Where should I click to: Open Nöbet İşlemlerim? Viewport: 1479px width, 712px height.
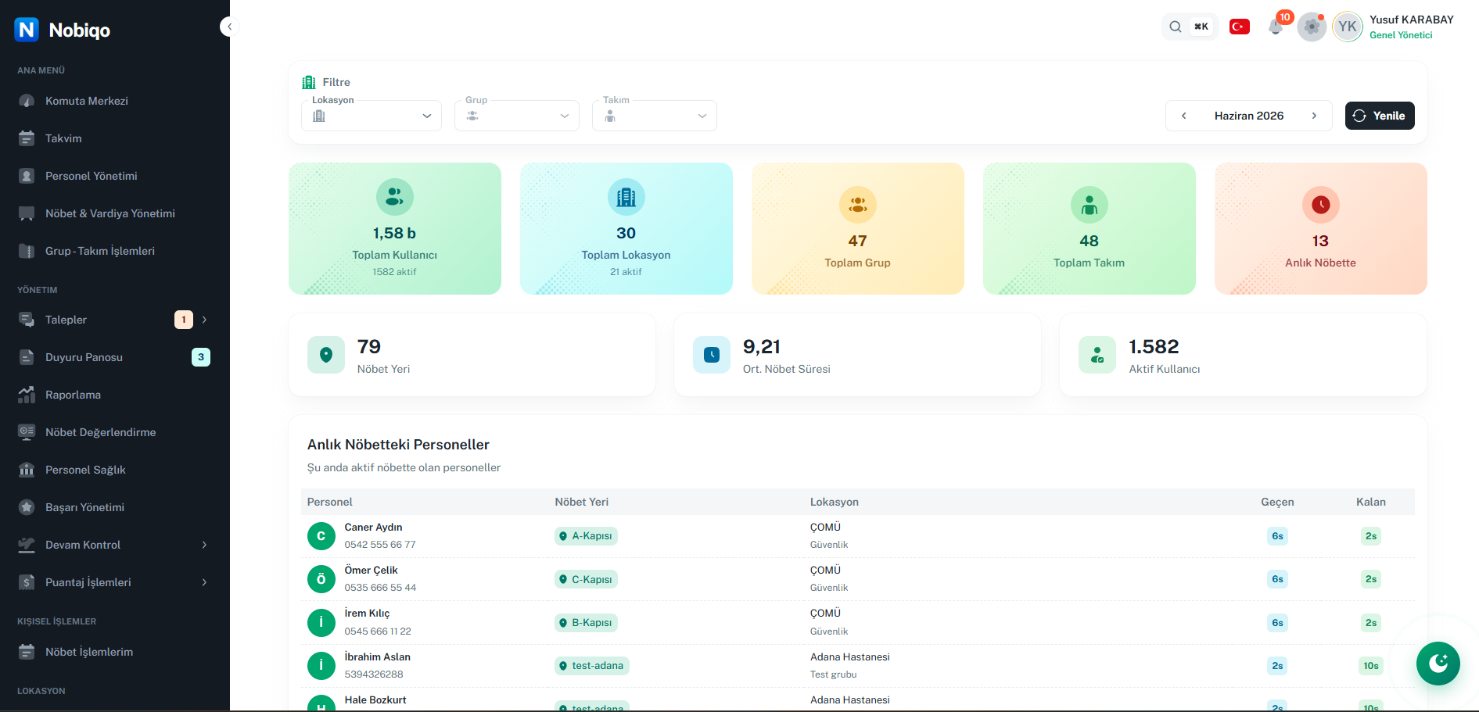coord(115,652)
